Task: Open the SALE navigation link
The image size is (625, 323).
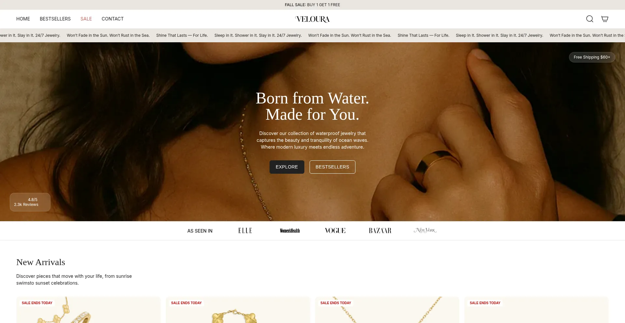Action: point(86,19)
